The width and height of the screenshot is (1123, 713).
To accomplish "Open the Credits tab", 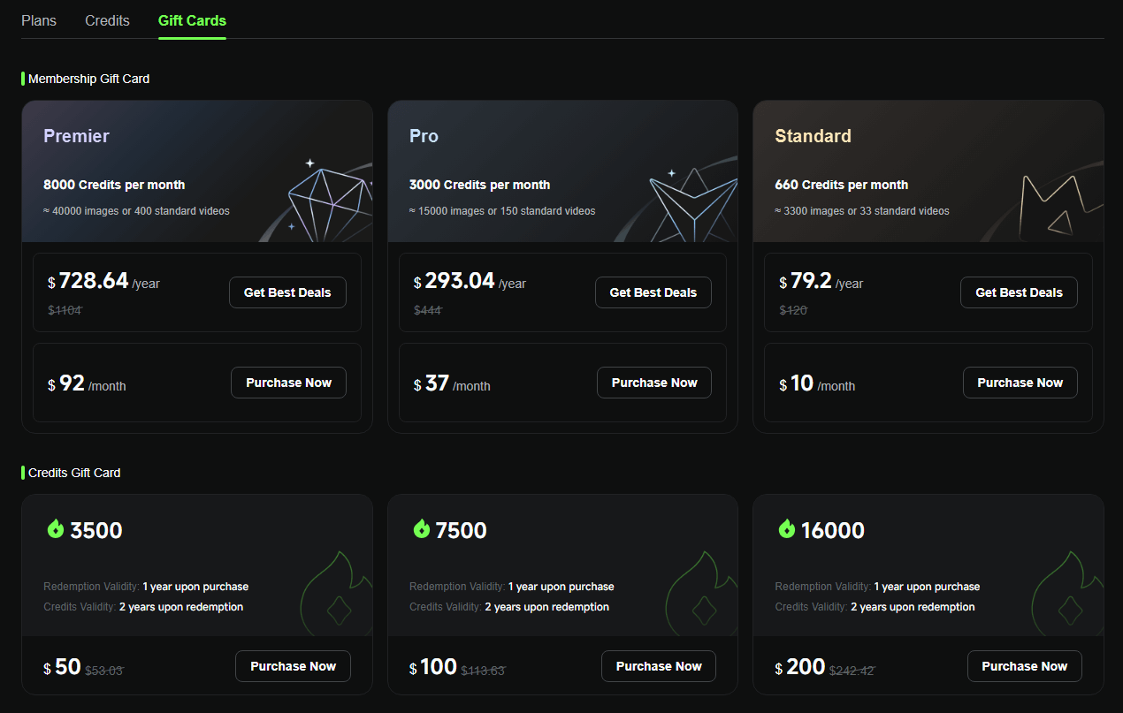I will tap(107, 20).
